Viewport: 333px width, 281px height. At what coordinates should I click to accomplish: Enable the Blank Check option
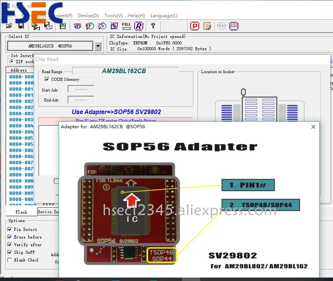(10, 260)
